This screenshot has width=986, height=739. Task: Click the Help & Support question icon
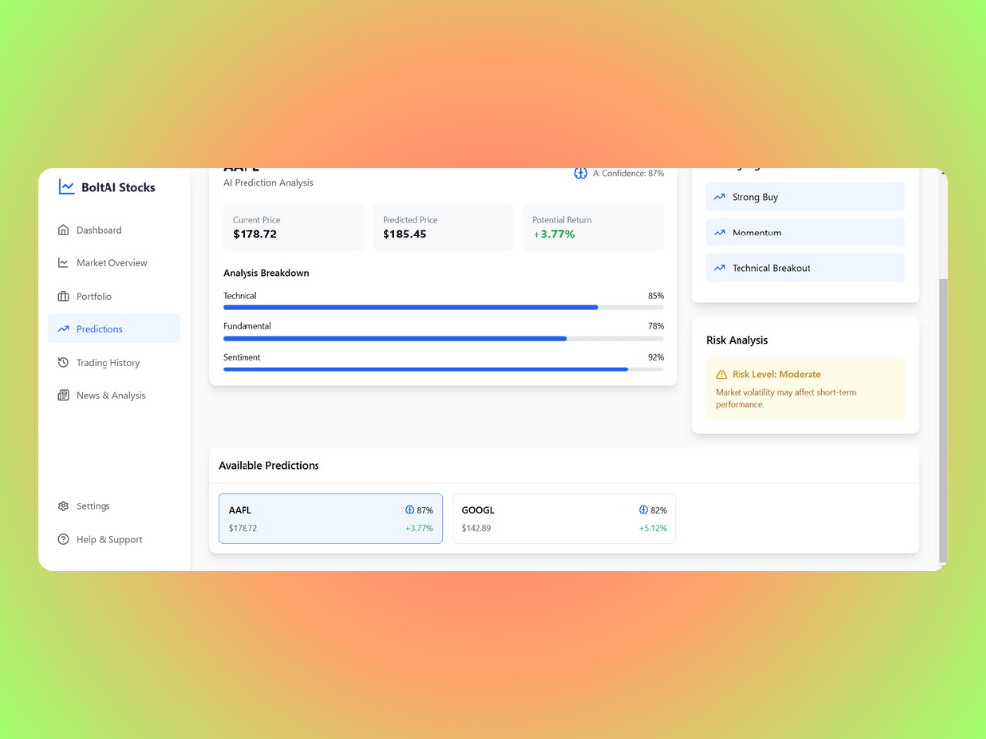click(x=63, y=539)
